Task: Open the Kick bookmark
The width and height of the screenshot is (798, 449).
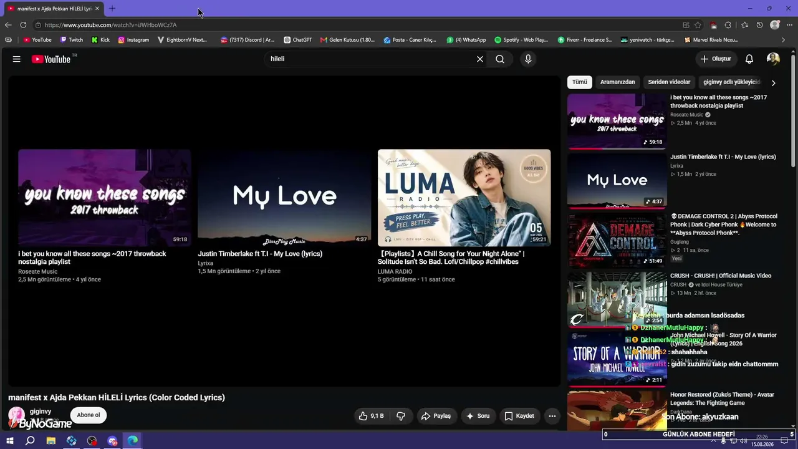Action: (100, 40)
